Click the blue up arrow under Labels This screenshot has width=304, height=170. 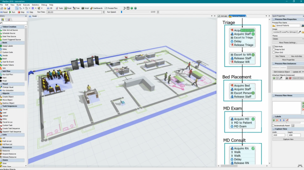point(280,120)
